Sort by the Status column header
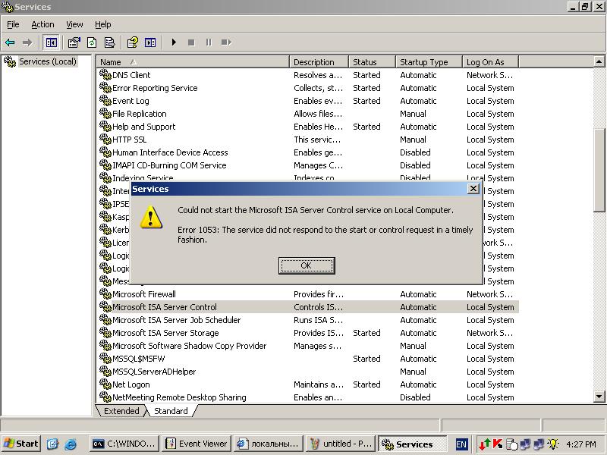This screenshot has height=455, width=607. 372,62
